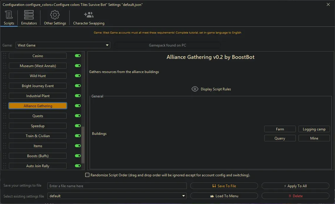This screenshot has height=204, width=335.
Task: Toggle the Casino script switch
Action: click(x=77, y=56)
